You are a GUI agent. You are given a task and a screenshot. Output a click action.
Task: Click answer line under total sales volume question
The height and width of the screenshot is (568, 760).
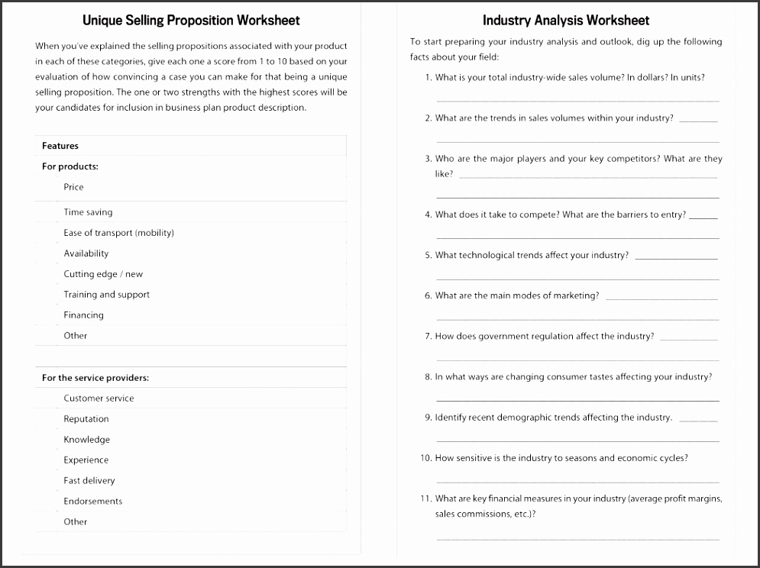pyautogui.click(x=577, y=99)
